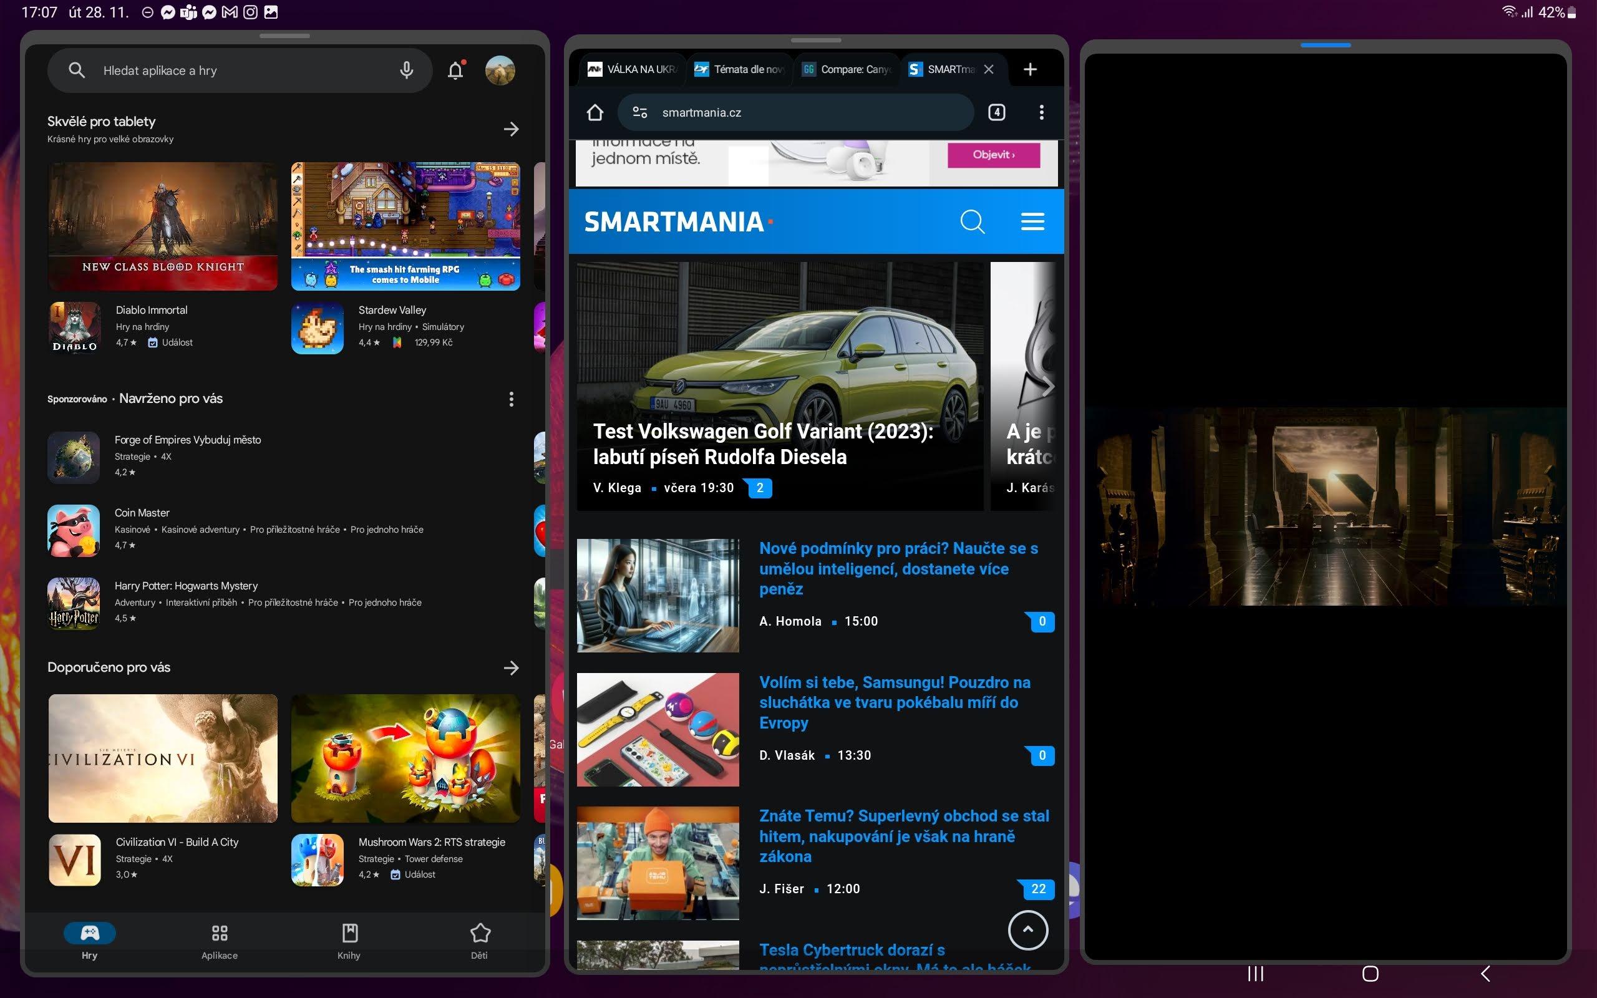Open the Forge of Empires app icon
The height and width of the screenshot is (998, 1597).
point(74,457)
